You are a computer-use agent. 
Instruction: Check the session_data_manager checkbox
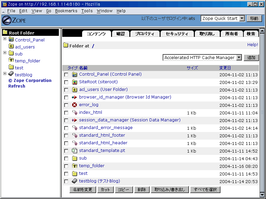coord(66,120)
